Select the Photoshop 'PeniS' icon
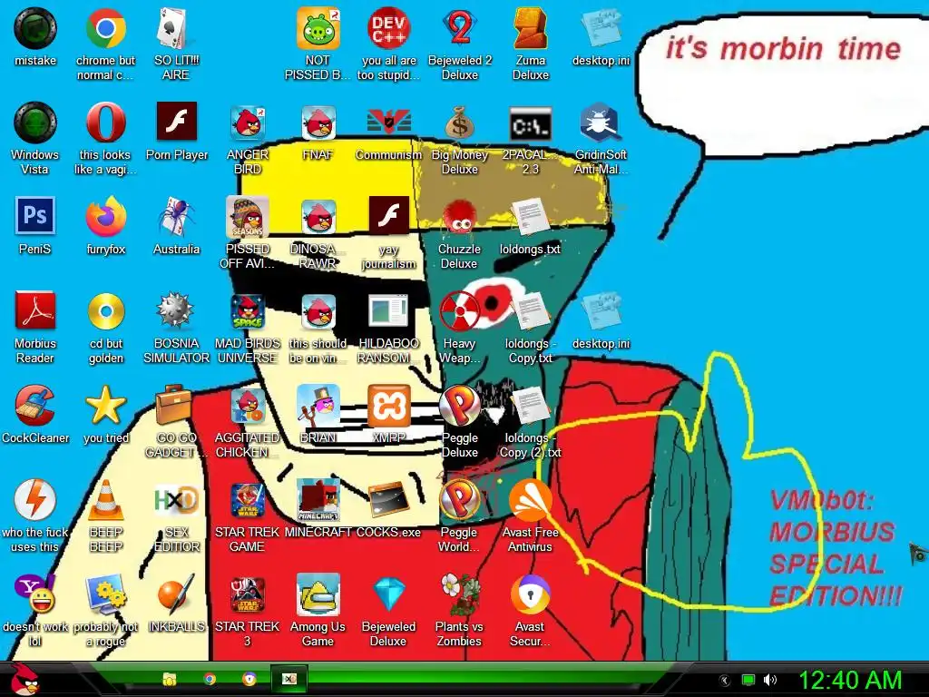Viewport: 929px width, 697px height. coord(35,216)
